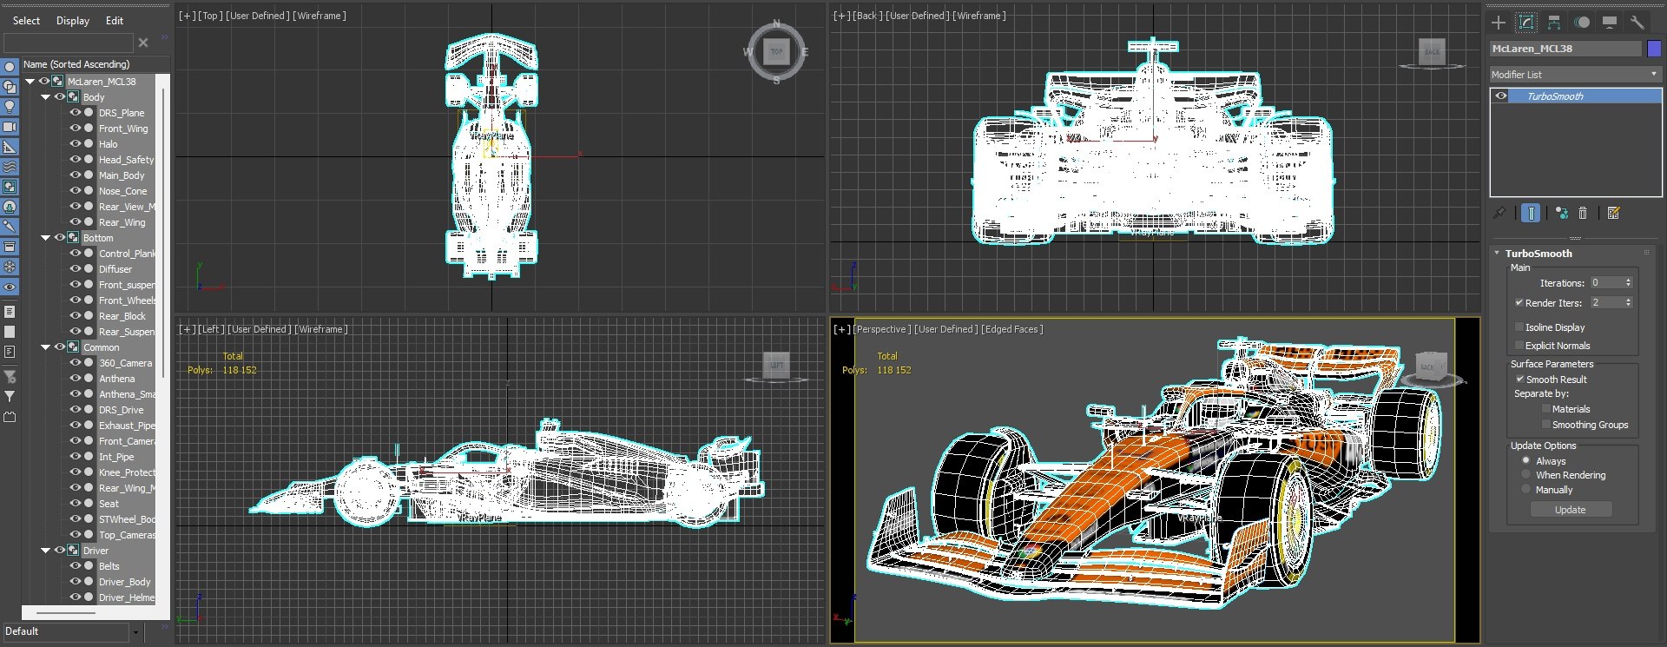The width and height of the screenshot is (1667, 647).
Task: Toggle TurboSmooth modifier visibility eye
Action: (x=1501, y=96)
